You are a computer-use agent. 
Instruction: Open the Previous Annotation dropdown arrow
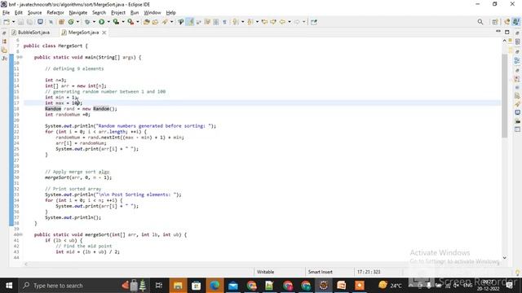[x=258, y=22]
